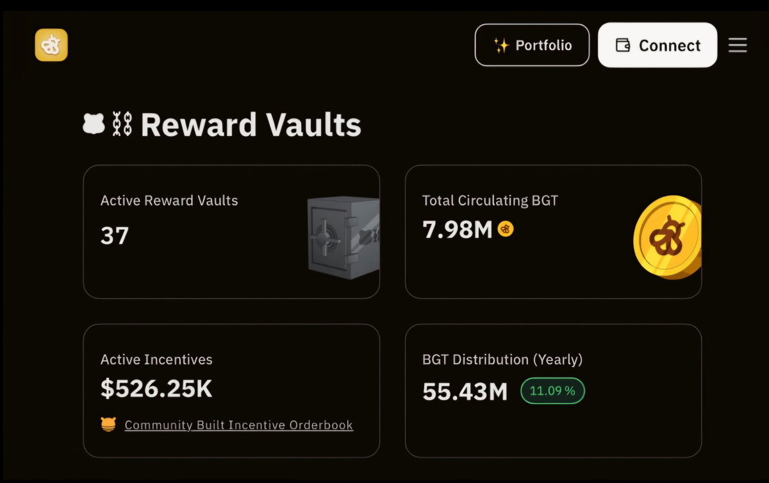Click the chain link icon in the heading
This screenshot has width=769, height=483.
point(122,124)
